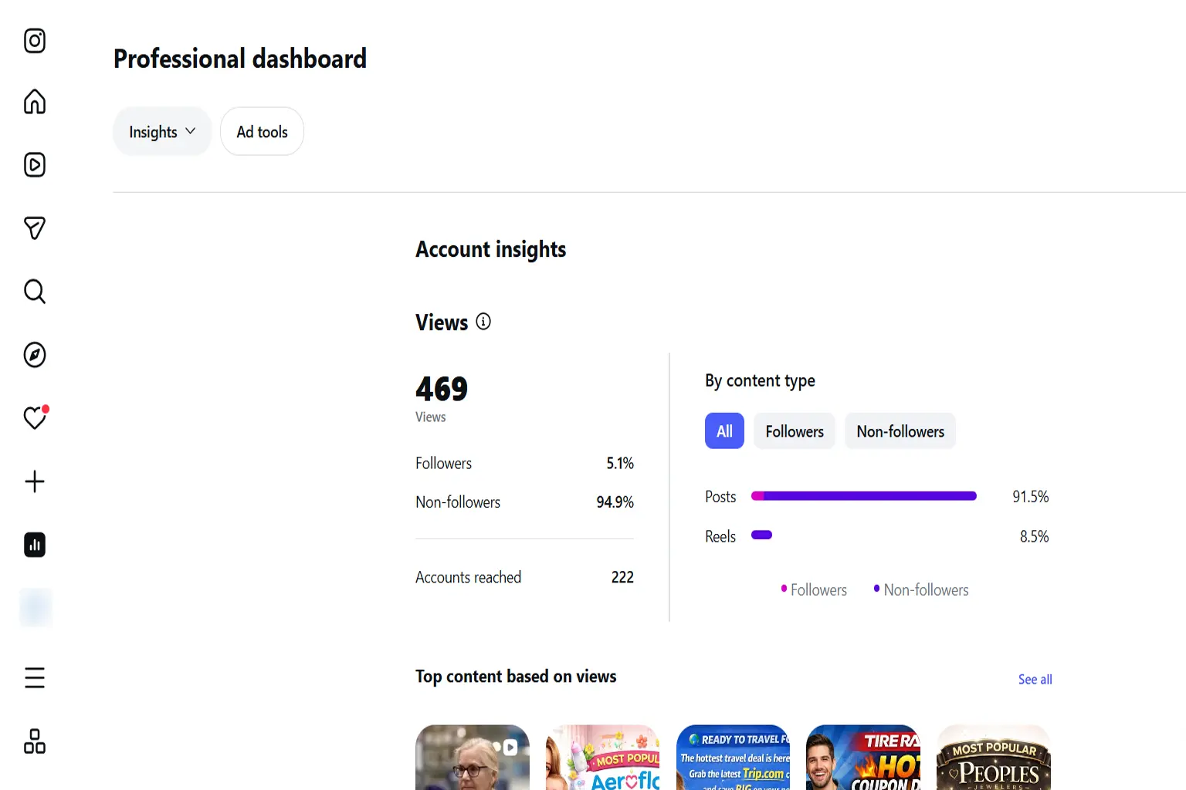Click the Posts progress bar
The width and height of the screenshot is (1186, 790).
tap(864, 496)
